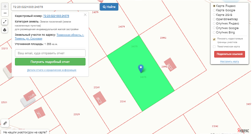Click parcel label 23213
Image resolution: width=252 pixels, height=134 pixels.
click(5, 48)
